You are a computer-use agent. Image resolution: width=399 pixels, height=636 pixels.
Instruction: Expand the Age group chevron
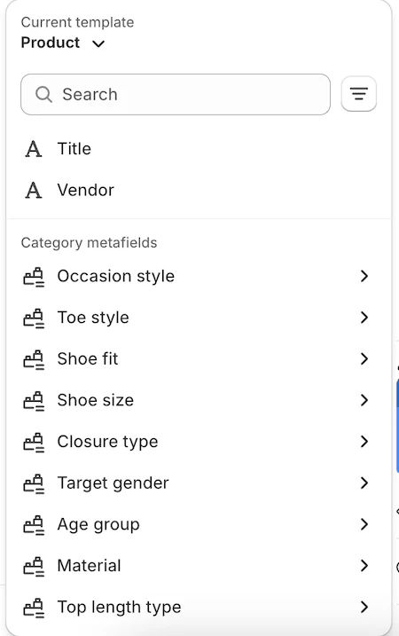pos(364,524)
